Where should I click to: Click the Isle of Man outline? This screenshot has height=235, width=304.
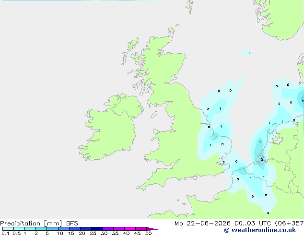click(154, 115)
